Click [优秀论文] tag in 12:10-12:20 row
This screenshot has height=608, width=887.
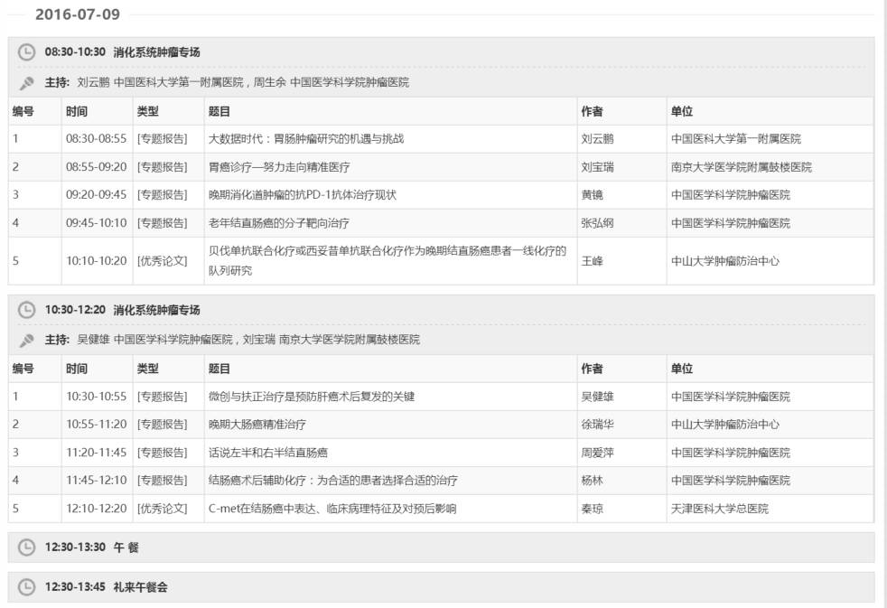tap(162, 509)
